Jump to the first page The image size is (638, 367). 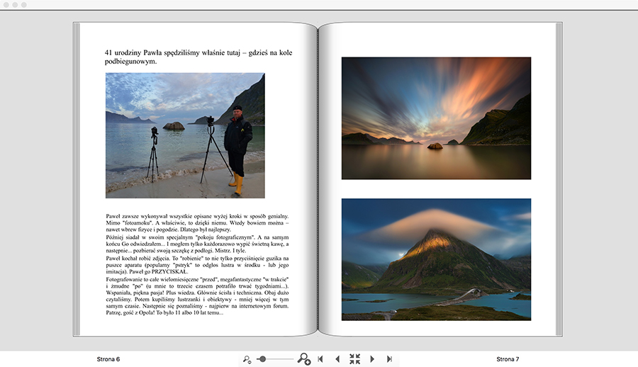click(320, 359)
